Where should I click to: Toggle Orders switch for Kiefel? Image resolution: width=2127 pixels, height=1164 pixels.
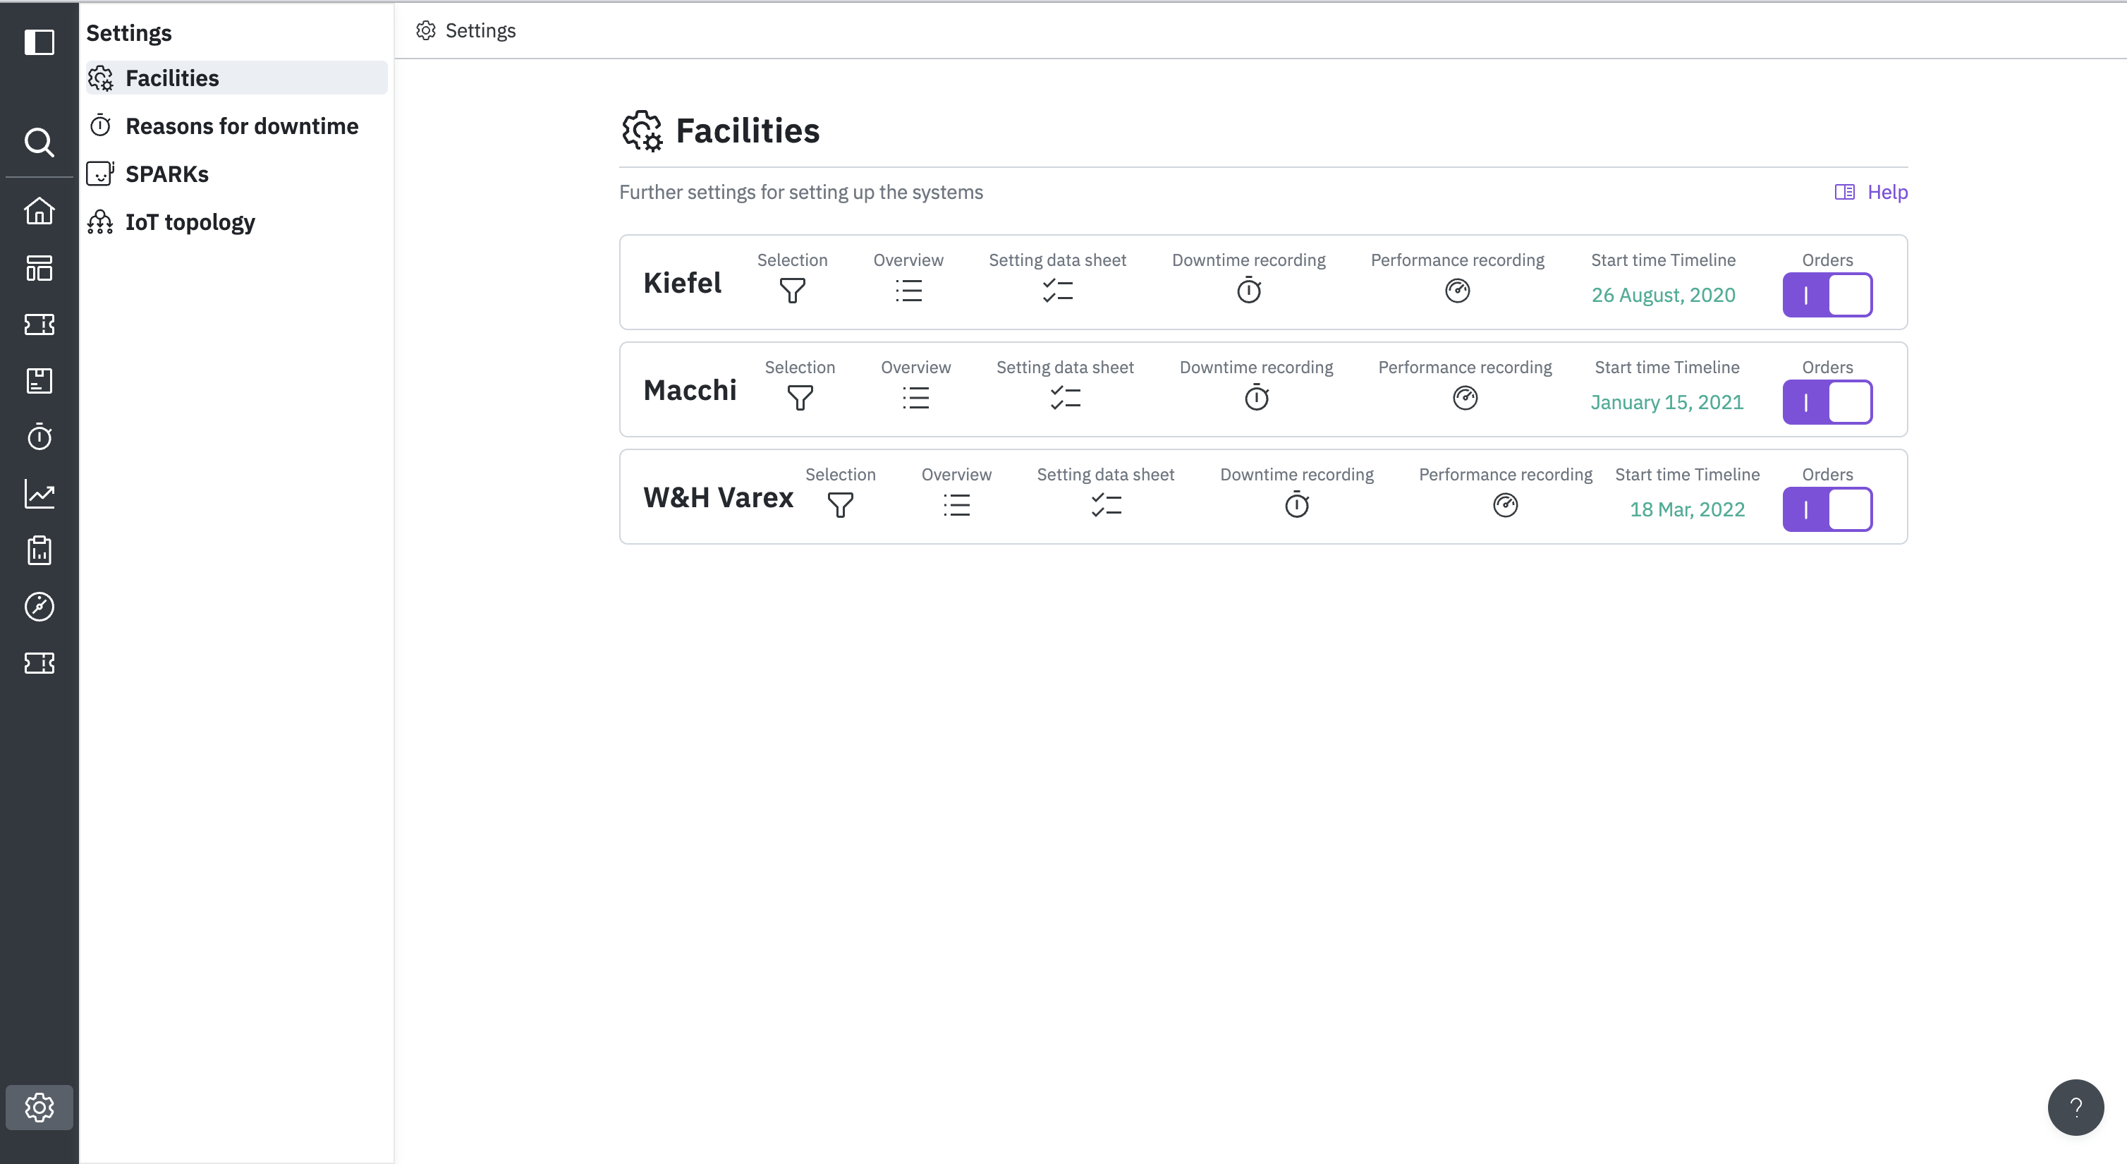click(1827, 295)
